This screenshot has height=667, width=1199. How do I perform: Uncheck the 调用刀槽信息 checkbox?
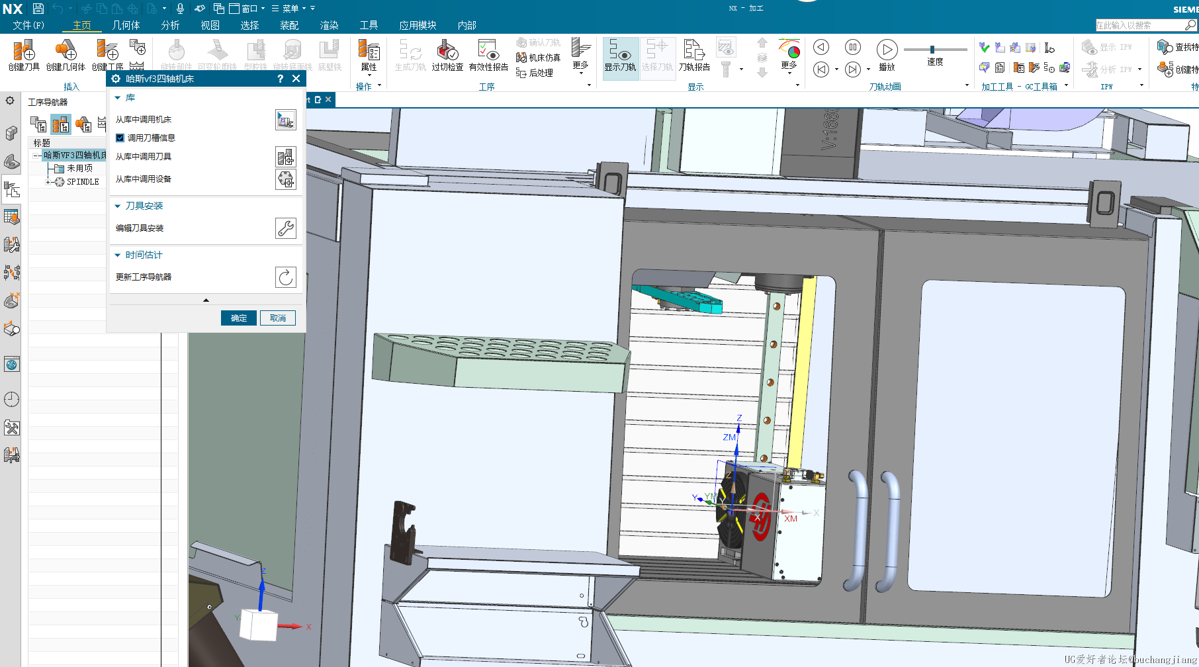click(x=120, y=138)
